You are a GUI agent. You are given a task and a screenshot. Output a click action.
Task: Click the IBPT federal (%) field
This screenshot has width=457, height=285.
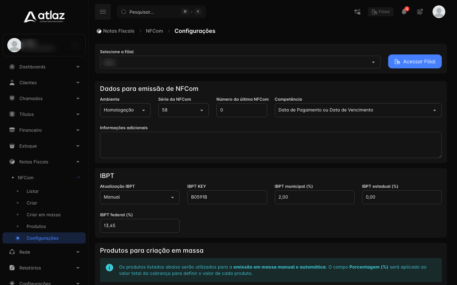(x=140, y=226)
